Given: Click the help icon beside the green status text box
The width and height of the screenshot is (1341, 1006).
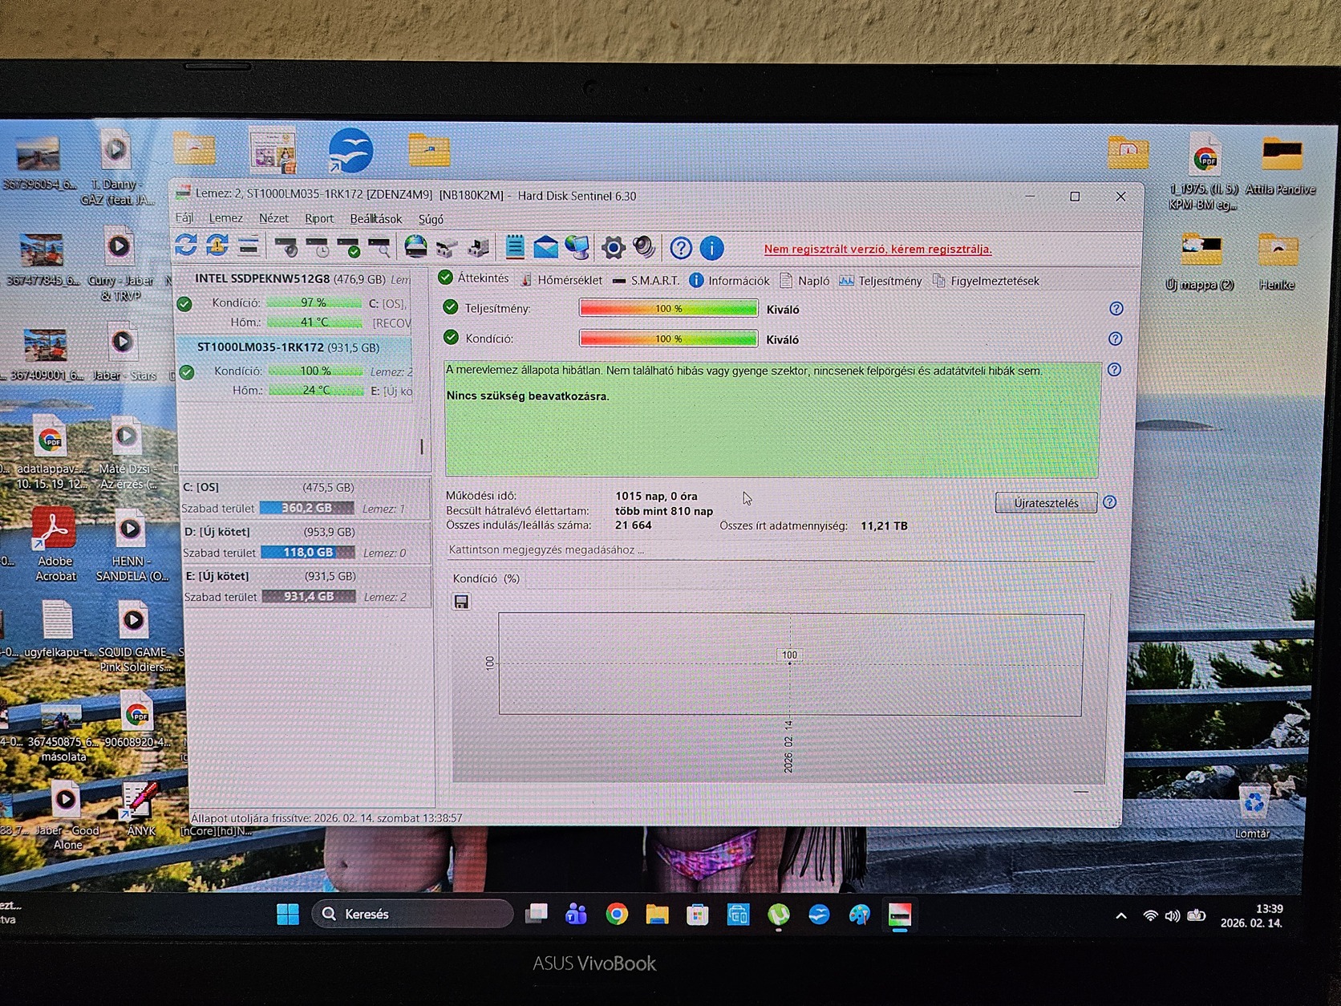Looking at the screenshot, I should [1114, 370].
